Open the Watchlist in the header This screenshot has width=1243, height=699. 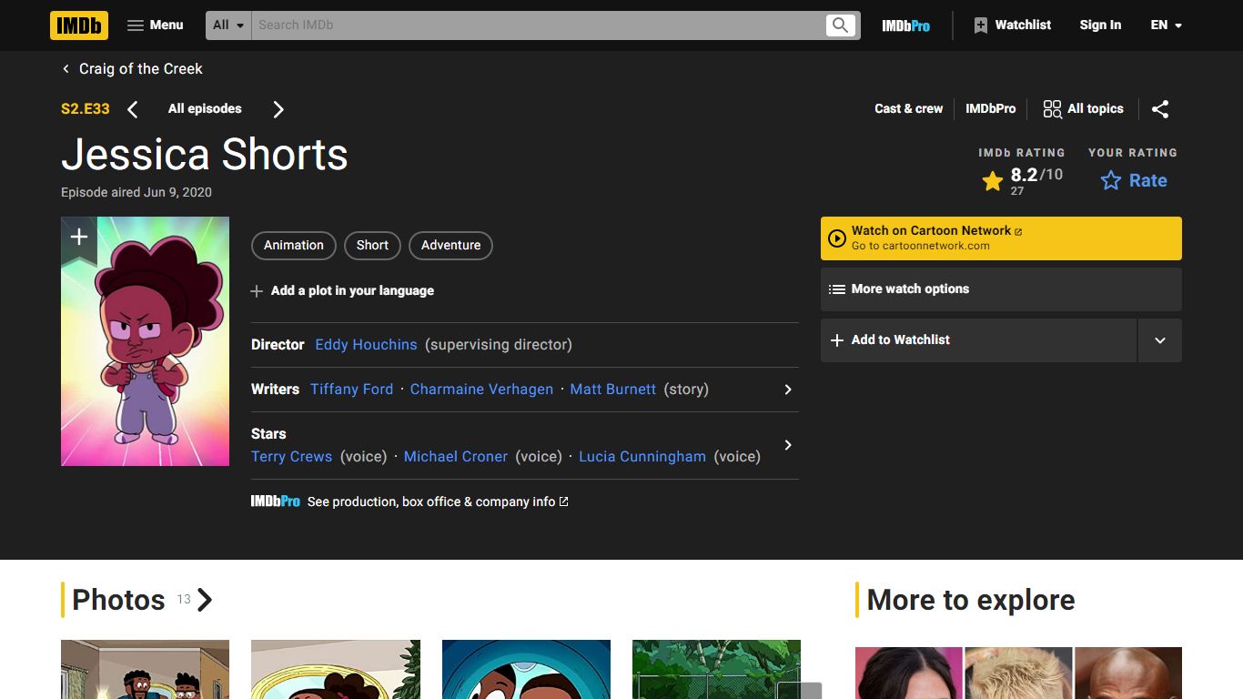(1012, 25)
